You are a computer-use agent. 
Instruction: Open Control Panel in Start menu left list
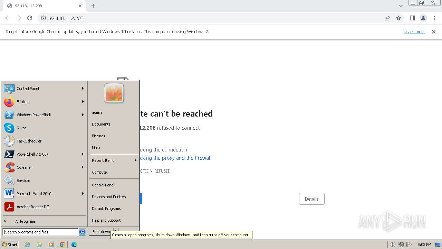click(x=44, y=89)
